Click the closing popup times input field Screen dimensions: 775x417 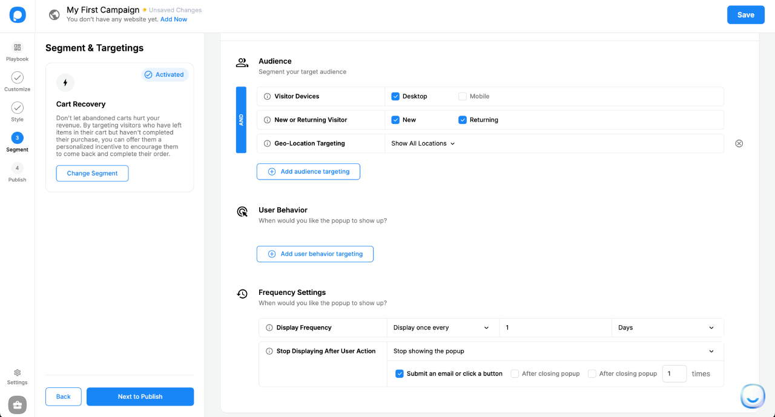(674, 373)
